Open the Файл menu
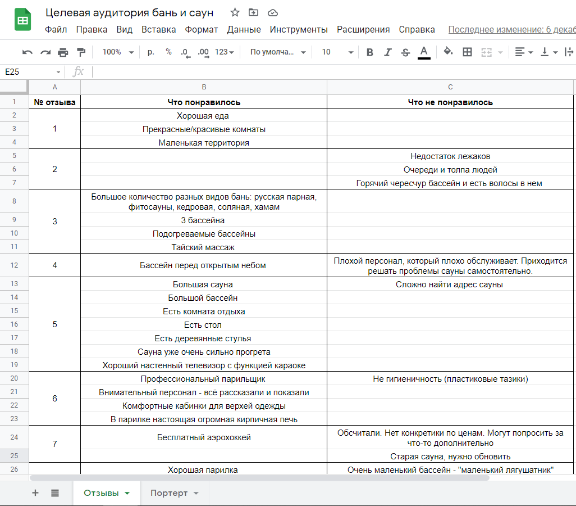576x506 pixels. coord(56,29)
